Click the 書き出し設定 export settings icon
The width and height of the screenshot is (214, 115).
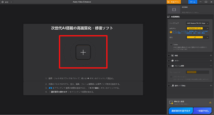[171, 103]
